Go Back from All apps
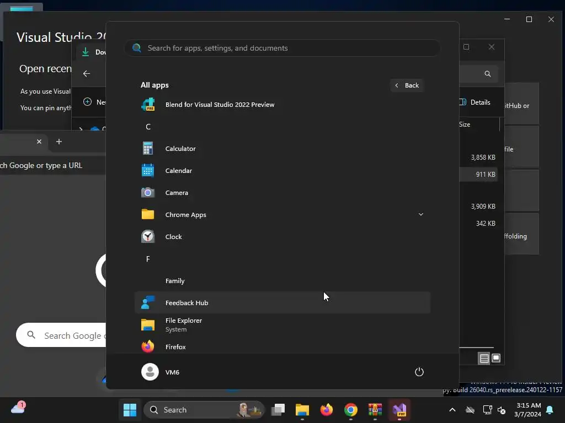The width and height of the screenshot is (565, 423). coord(407,85)
